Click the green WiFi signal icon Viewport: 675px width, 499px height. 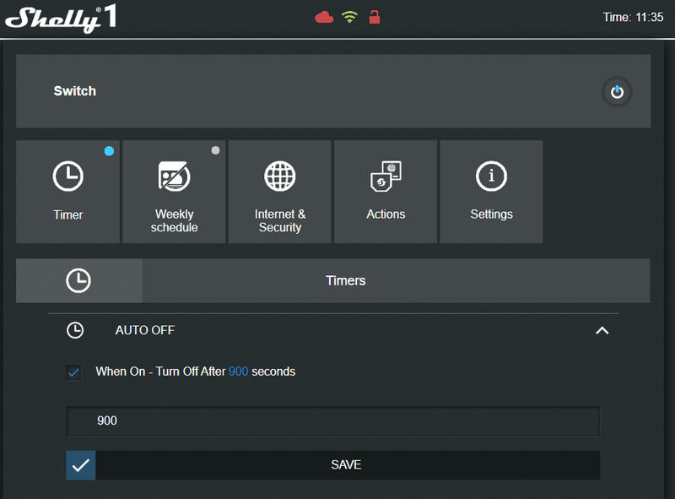pyautogui.click(x=349, y=17)
